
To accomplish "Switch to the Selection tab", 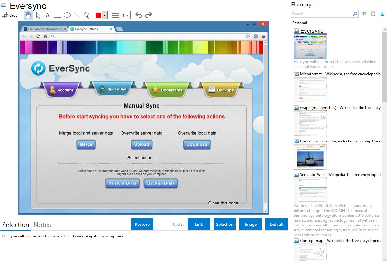I will click(x=16, y=225).
